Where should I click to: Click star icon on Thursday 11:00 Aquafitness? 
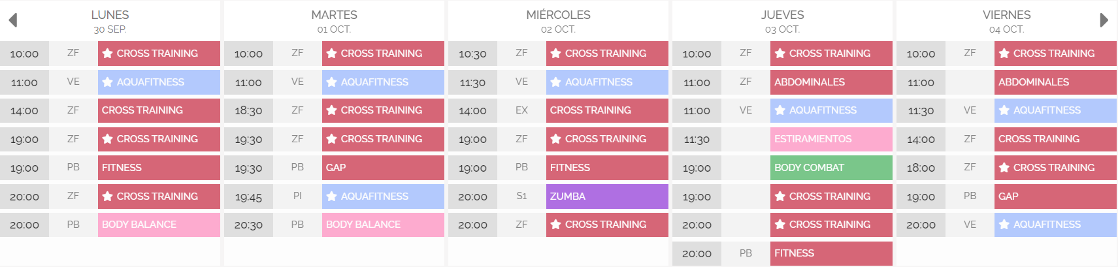(780, 110)
